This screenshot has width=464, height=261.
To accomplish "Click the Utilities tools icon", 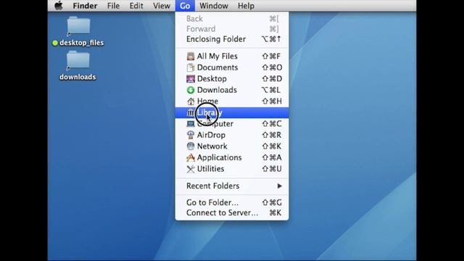I will tap(191, 169).
